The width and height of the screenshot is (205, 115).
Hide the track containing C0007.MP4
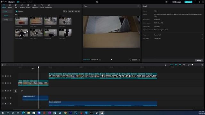(8, 83)
